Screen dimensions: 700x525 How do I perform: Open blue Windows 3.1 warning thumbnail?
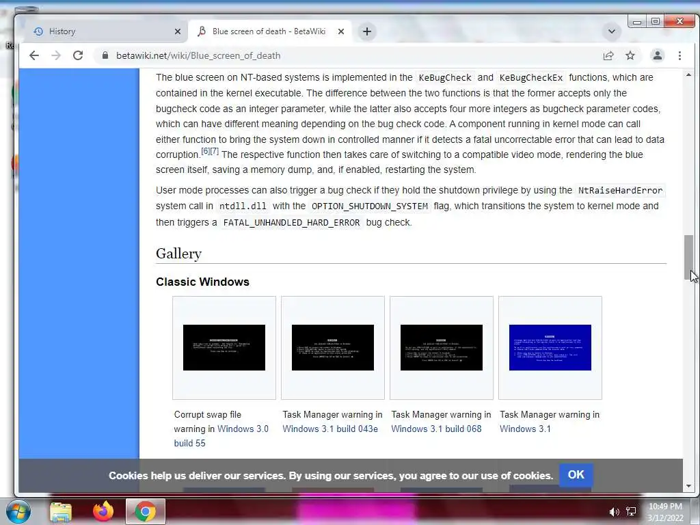pyautogui.click(x=550, y=347)
